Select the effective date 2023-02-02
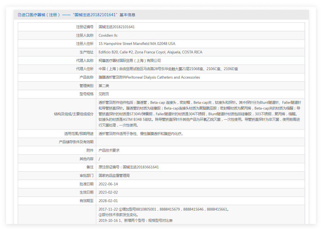This screenshot has width=322, height=230. pyautogui.click(x=108, y=192)
